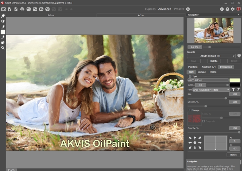
Task: Click the Opacity slider handle
Action: pyautogui.click(x=239, y=132)
